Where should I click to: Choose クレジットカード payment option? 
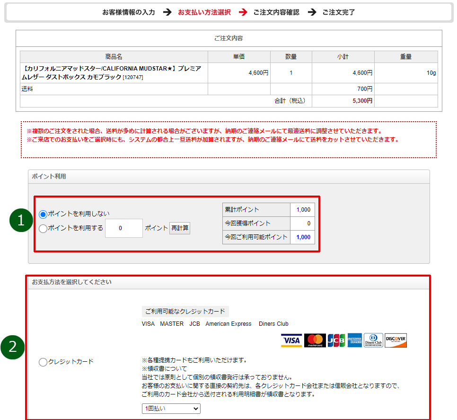pos(43,362)
